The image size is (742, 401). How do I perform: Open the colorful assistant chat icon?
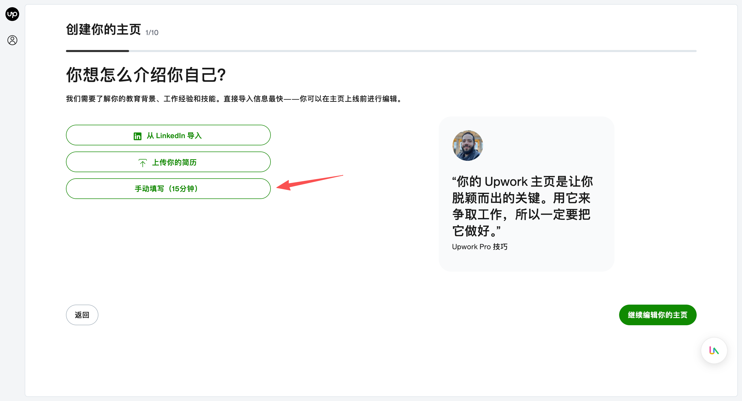(x=714, y=350)
